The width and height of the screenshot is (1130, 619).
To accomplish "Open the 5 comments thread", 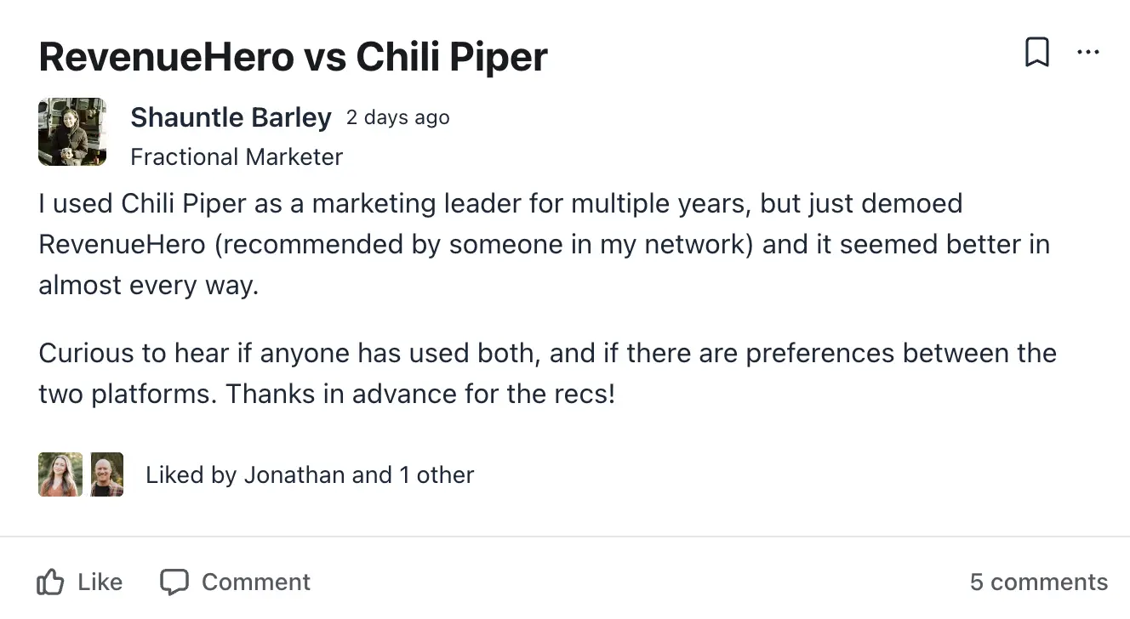I will tap(1039, 582).
